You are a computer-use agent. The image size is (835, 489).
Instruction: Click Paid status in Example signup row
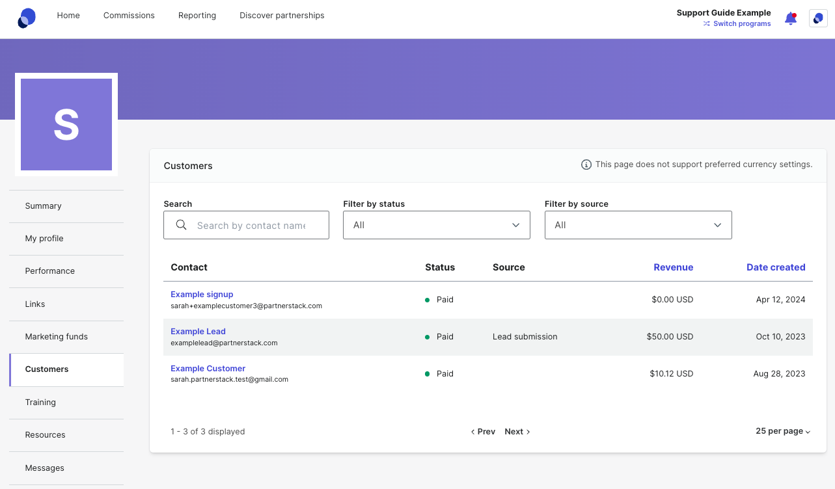click(x=439, y=300)
